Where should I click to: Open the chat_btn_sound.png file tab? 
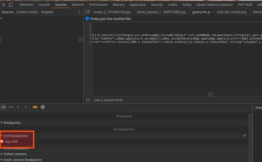231,12
